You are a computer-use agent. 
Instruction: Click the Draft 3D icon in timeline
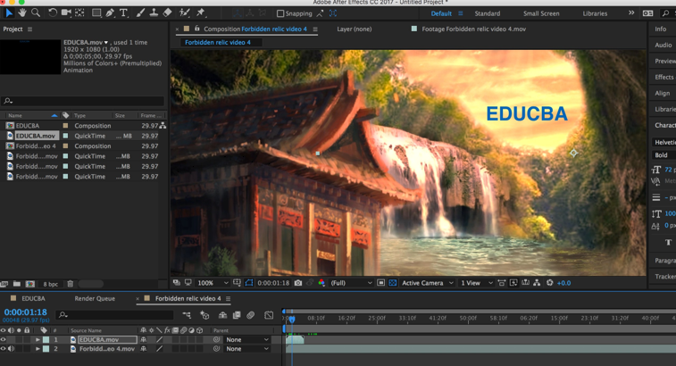coord(204,315)
